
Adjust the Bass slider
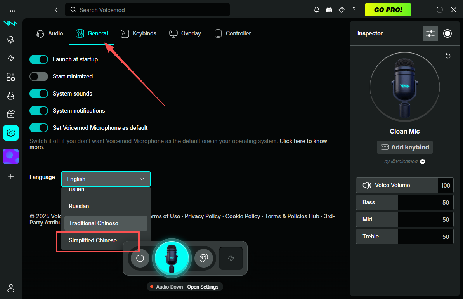coord(397,202)
